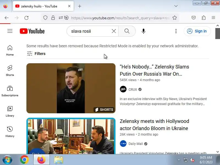Open site permissions icon in address bar
This screenshot has height=165, width=220.
click(x=61, y=18)
